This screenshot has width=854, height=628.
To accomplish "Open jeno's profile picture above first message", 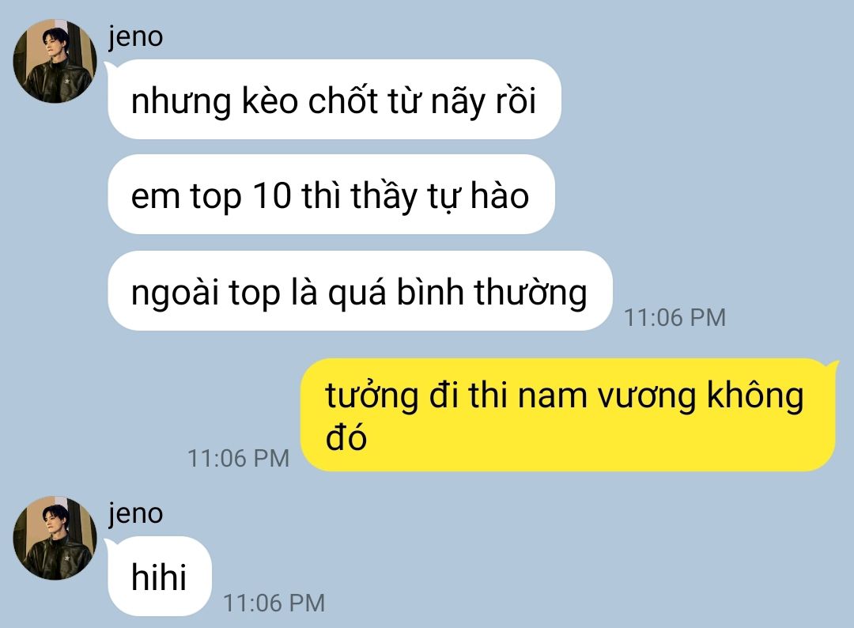I will click(55, 61).
